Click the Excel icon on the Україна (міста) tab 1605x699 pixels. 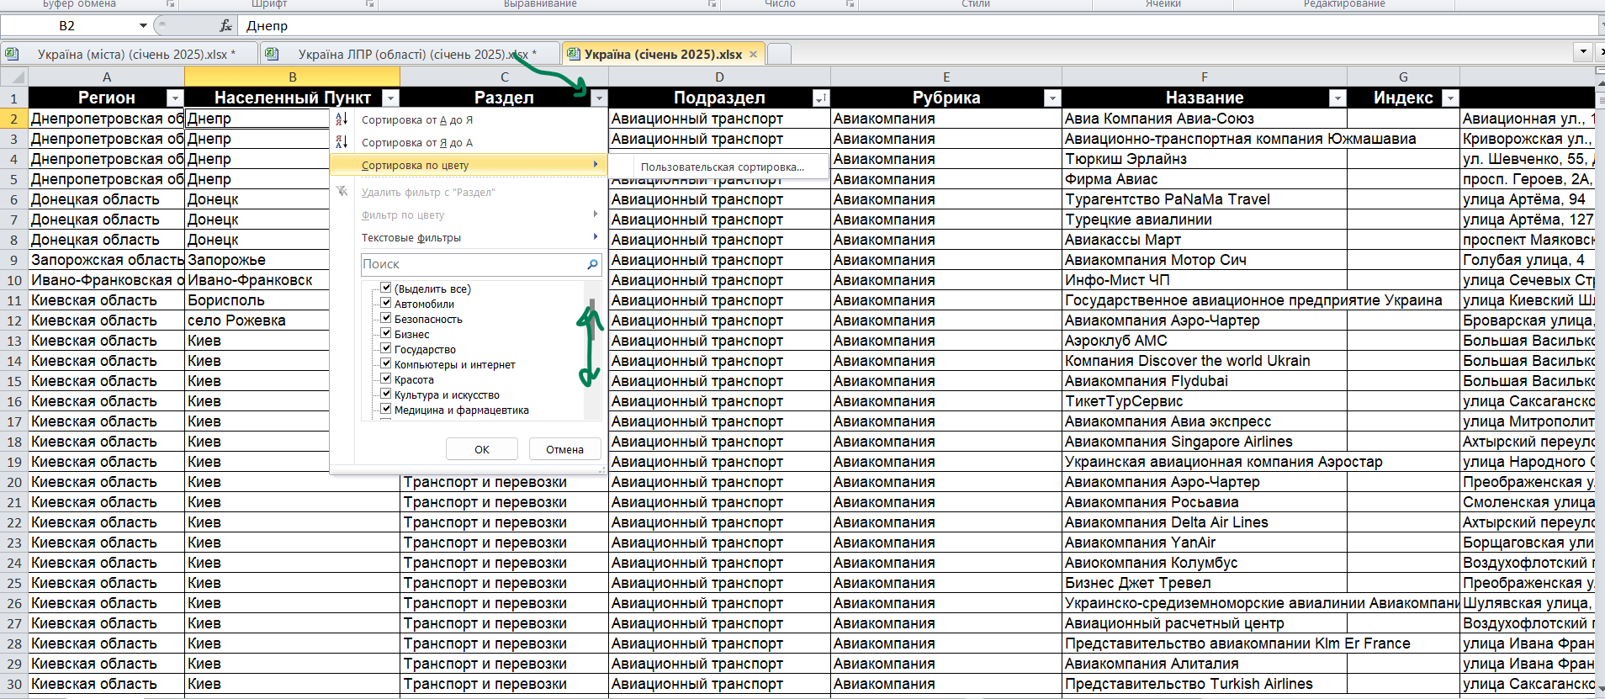click(x=12, y=54)
